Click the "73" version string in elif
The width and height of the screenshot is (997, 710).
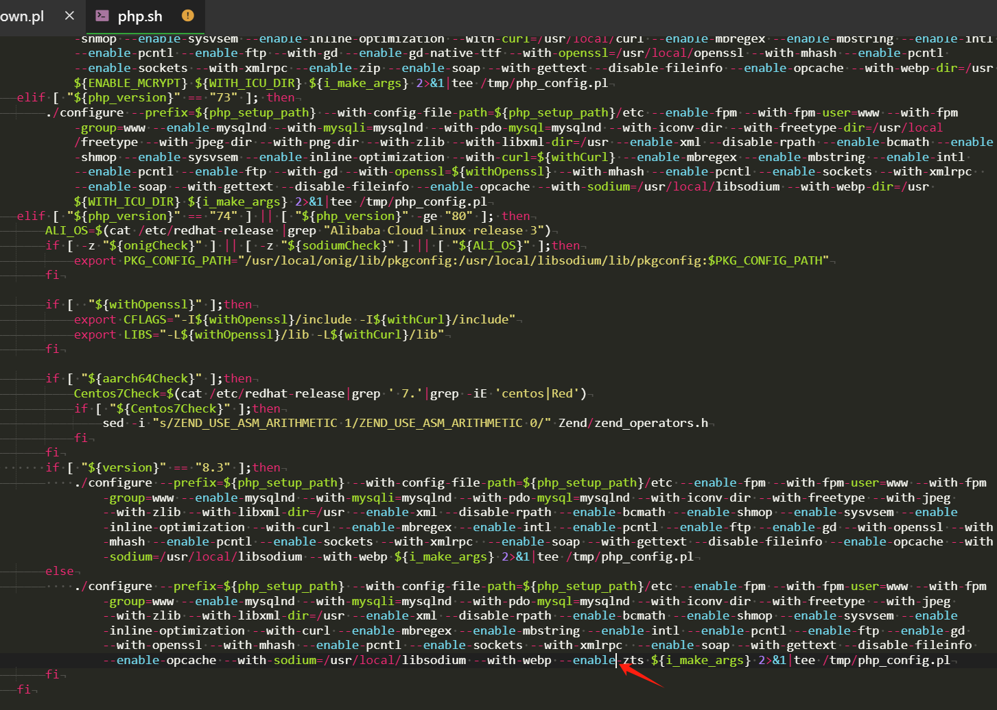click(224, 97)
